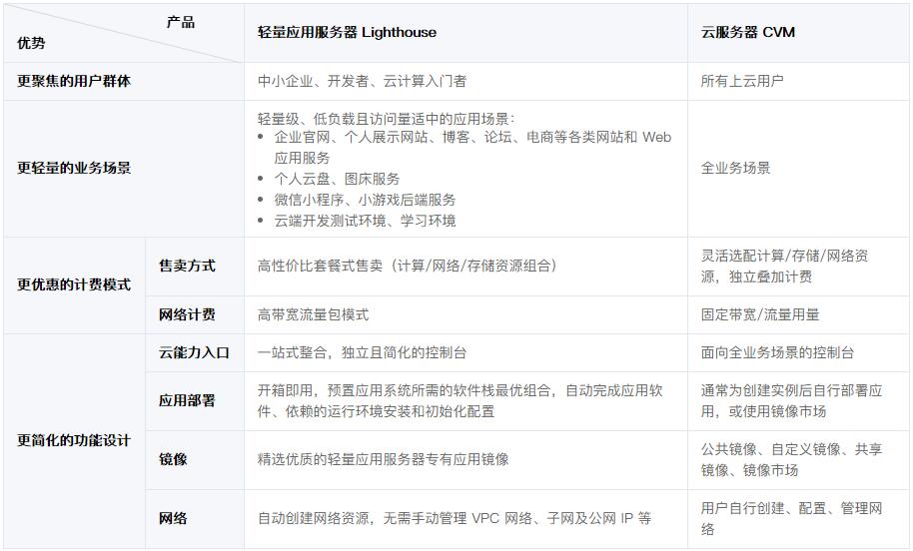Click the 网络计费 sub-row label
Screen dimensions: 913x551
point(187,314)
